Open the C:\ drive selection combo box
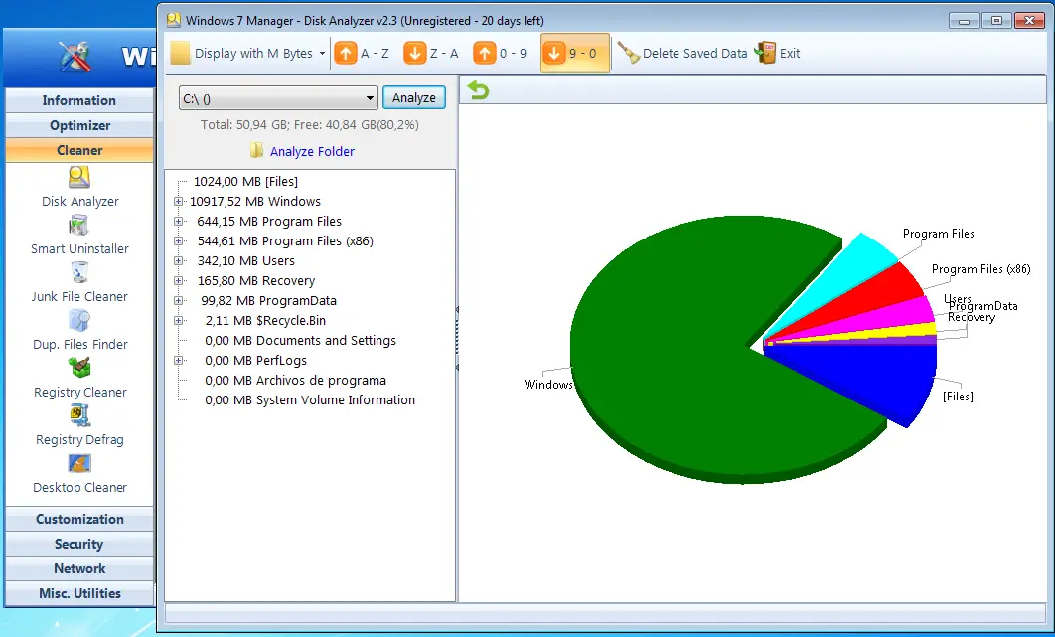Image resolution: width=1055 pixels, height=637 pixels. point(278,98)
